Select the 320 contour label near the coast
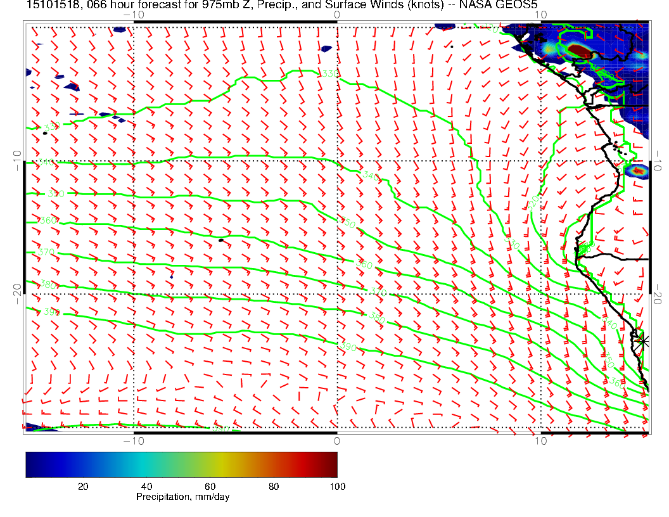Screen dimensions: 669x517 533,201
